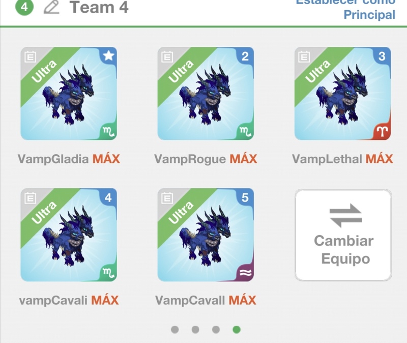This screenshot has width=407, height=343.
Task: Open the notes icon on the vampCavali card
Action: point(30,198)
